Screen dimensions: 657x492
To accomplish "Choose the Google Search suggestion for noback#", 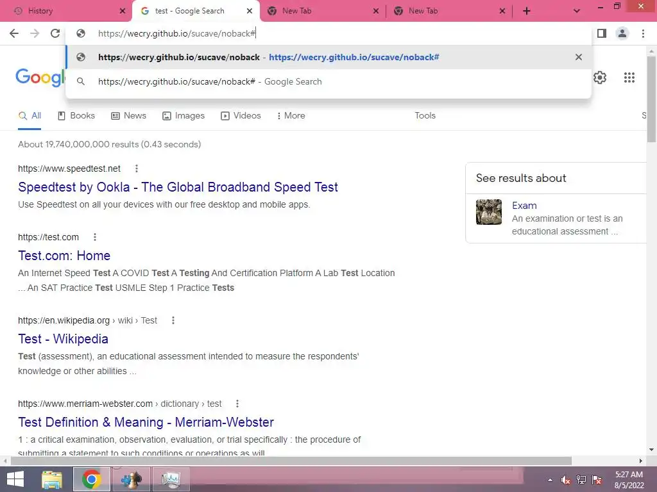I will point(328,81).
